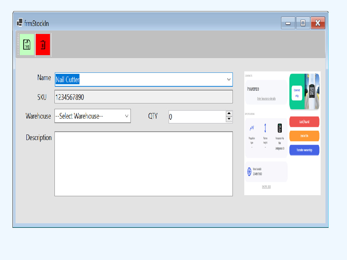The height and width of the screenshot is (260, 347).
Task: Open the Name combo box dropdown arrow
Action: 229,79
